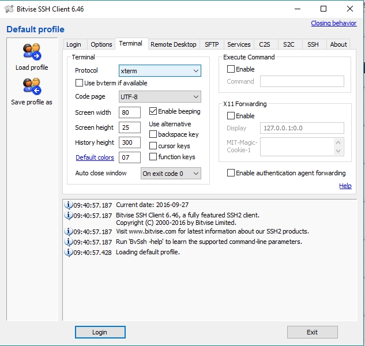Viewport: 365px width, 346px height.
Task: Switch to the Options tab
Action: point(101,44)
